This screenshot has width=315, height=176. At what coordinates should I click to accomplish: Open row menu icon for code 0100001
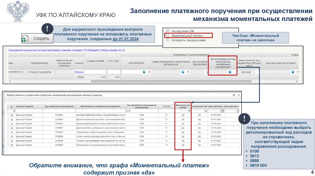tap(12, 115)
